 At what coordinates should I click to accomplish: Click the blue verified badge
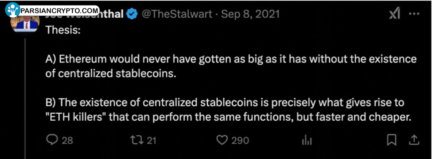(x=132, y=14)
